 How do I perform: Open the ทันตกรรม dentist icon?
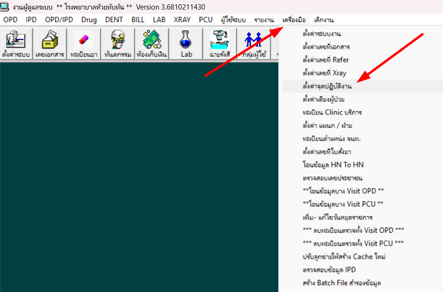pos(117,43)
